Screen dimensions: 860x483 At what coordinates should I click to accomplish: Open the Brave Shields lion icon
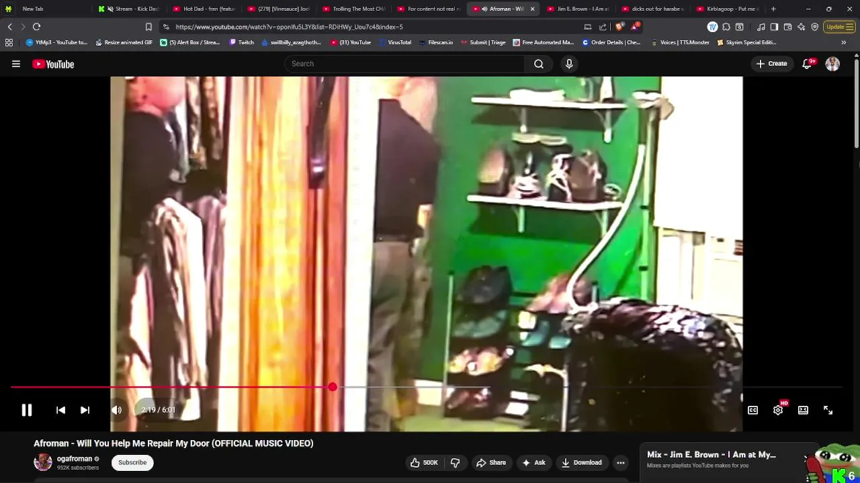coord(619,27)
